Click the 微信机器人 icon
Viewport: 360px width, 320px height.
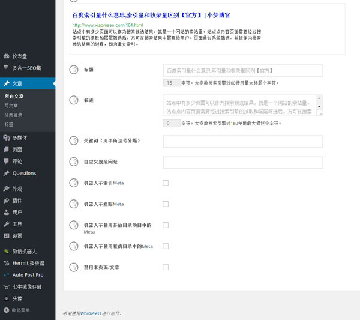(x=7, y=252)
